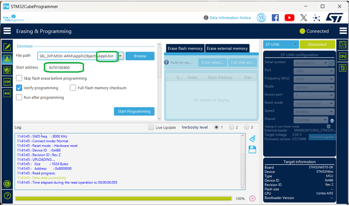Screen dimensions: 349x206
Task: Uncheck Verify programming
Action: pyautogui.click(x=19, y=88)
